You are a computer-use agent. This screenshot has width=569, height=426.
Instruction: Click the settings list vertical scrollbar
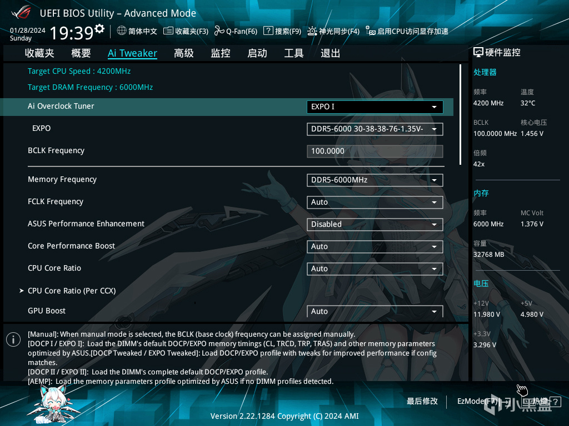pyautogui.click(x=460, y=114)
